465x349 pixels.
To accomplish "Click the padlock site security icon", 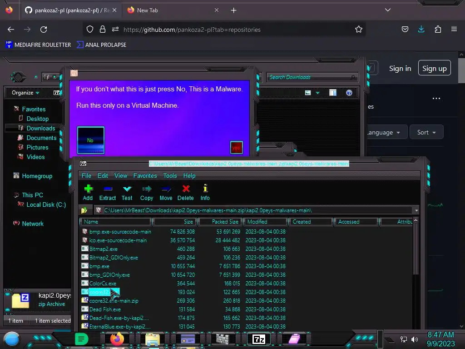I will pos(103,29).
